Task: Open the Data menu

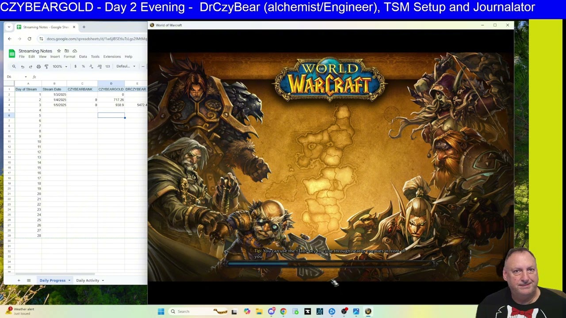Action: (83, 57)
